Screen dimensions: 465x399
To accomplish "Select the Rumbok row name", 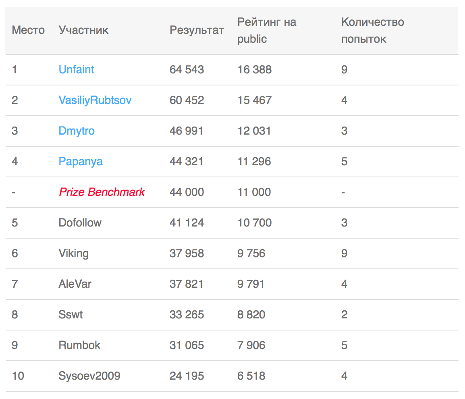I will [x=79, y=345].
